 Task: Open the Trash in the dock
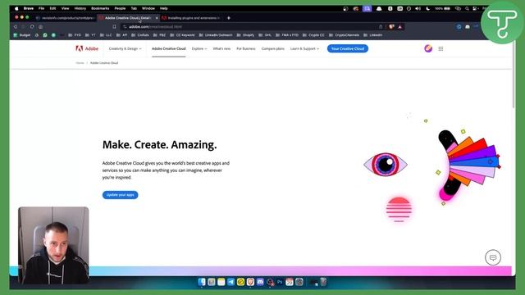[x=323, y=282]
